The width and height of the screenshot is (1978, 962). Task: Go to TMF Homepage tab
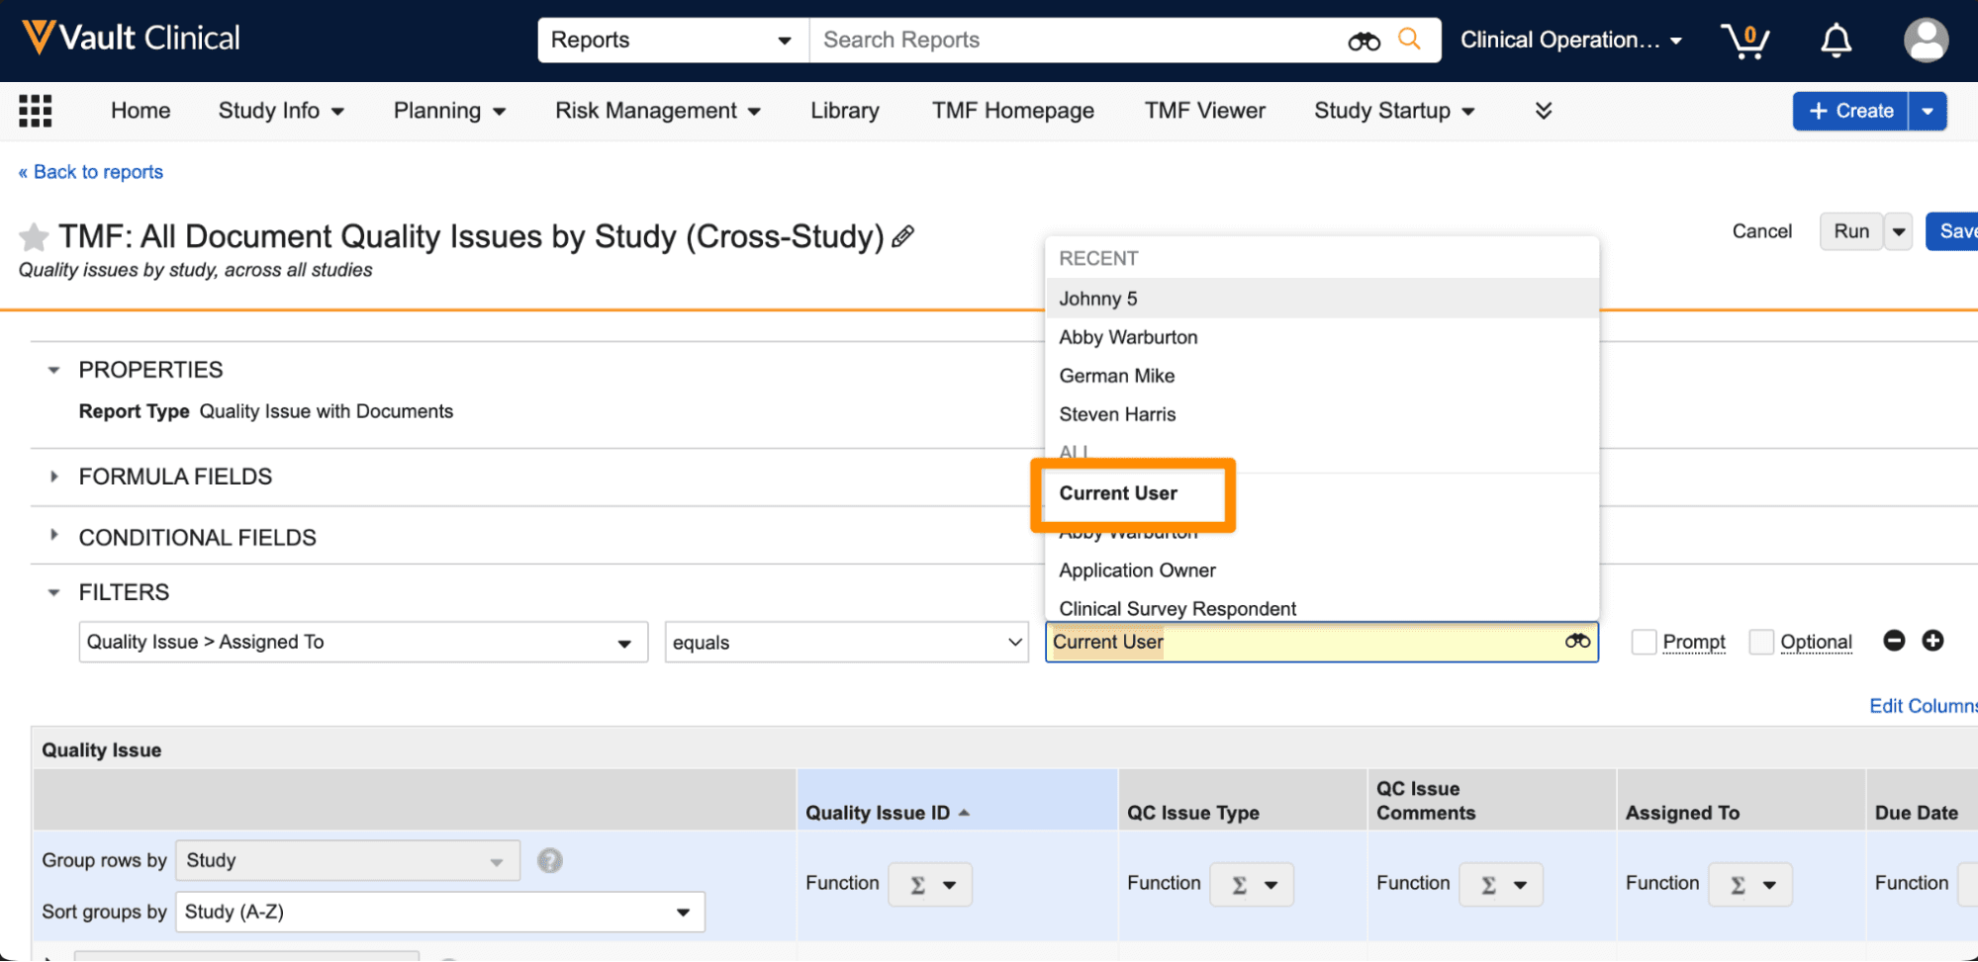point(1012,111)
